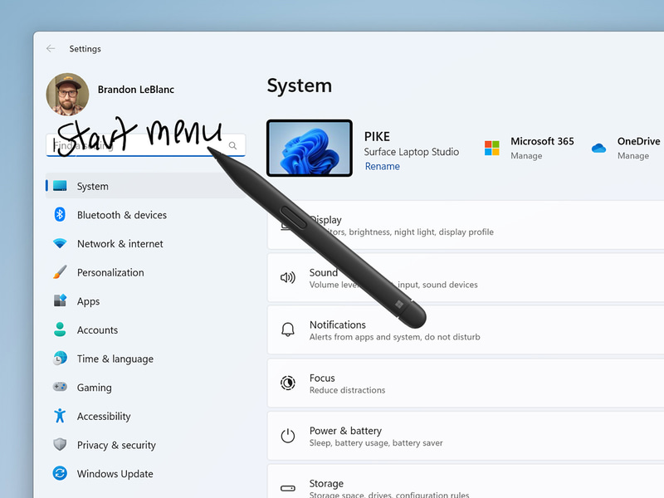This screenshot has width=664, height=498.
Task: Click the OneDrive cloud icon
Action: (x=599, y=146)
